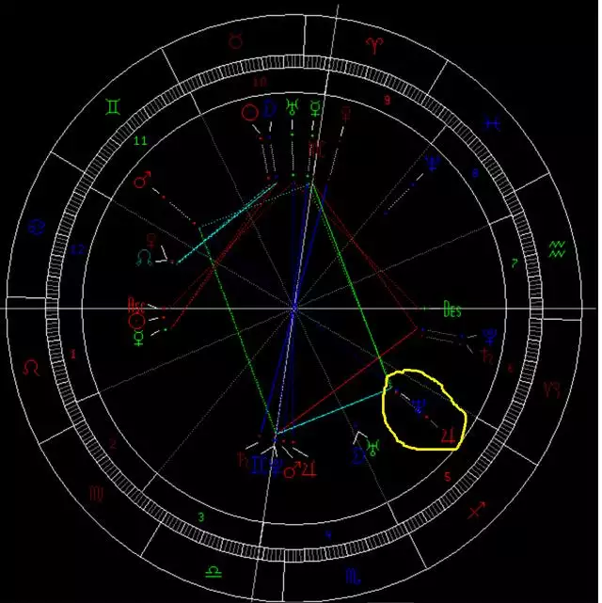Click the Taurus zodiac symbol
Screen dimensions: 602x603
point(233,40)
